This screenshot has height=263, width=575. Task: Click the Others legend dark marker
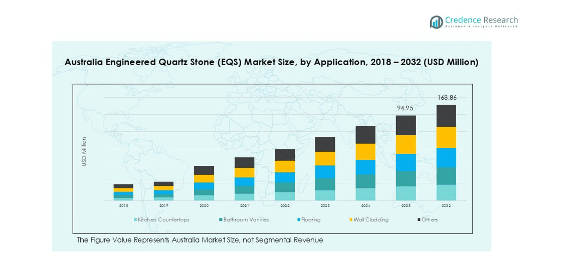coord(418,220)
